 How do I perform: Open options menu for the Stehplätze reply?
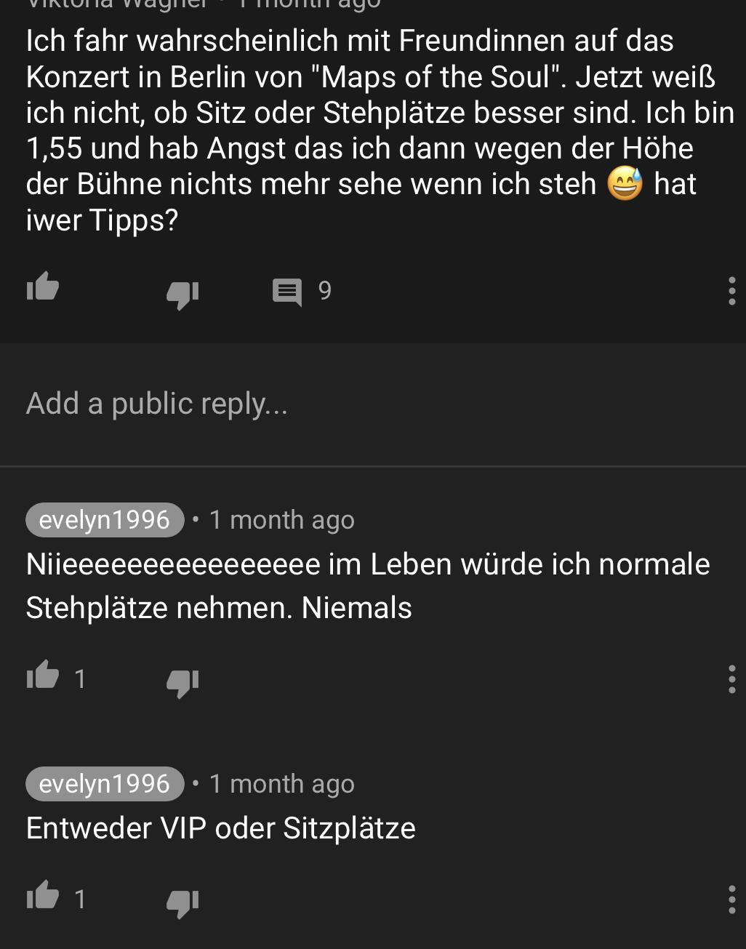[731, 679]
